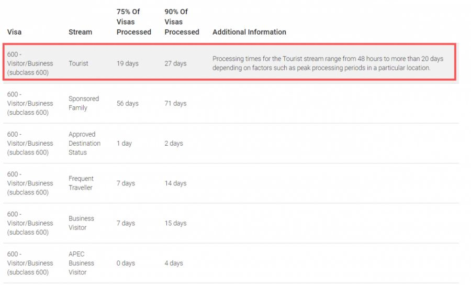Click the 15 days cell
The width and height of the screenshot is (471, 285).
175,223
